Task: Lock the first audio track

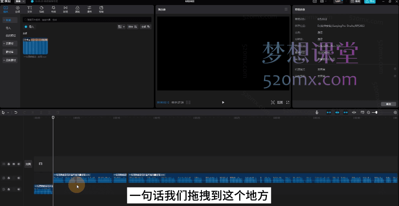Action: point(9,178)
